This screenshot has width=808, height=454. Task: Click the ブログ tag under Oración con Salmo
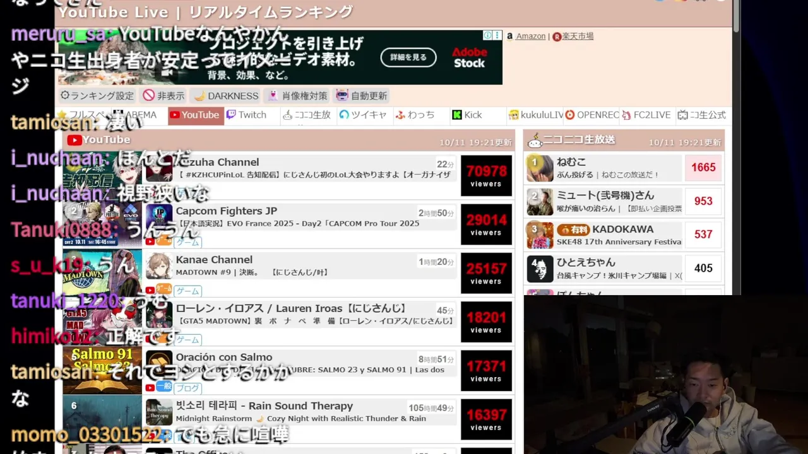click(187, 388)
